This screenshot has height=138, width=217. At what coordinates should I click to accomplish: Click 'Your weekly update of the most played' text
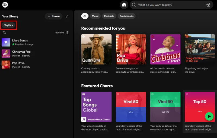(x=95, y=128)
